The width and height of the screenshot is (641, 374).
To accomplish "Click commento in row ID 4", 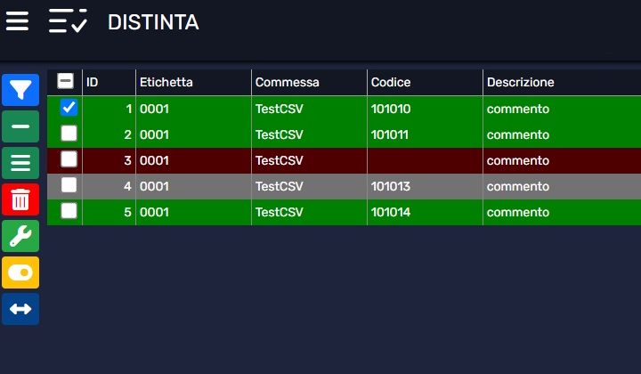I will pyautogui.click(x=518, y=186).
